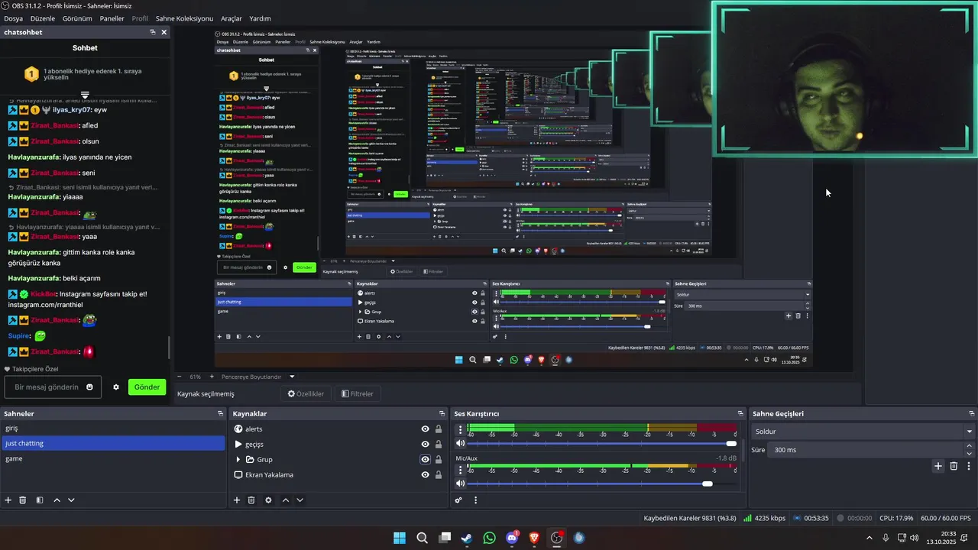The height and width of the screenshot is (550, 978).
Task: Open Brave browser from the taskbar
Action: [534, 538]
